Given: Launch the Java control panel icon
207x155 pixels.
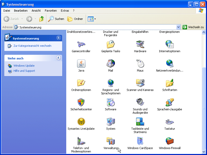Looking at the screenshot, I should click(81, 64).
